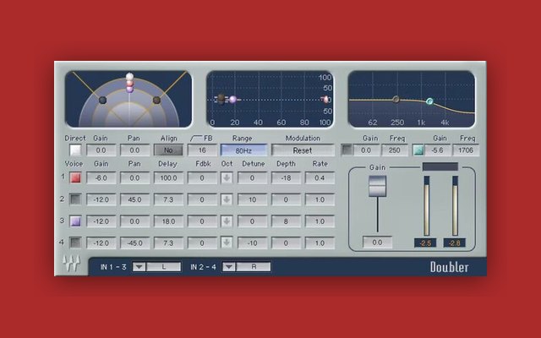Open the IN 2-4 routing dropdown arrow
The height and width of the screenshot is (338, 541).
click(229, 267)
